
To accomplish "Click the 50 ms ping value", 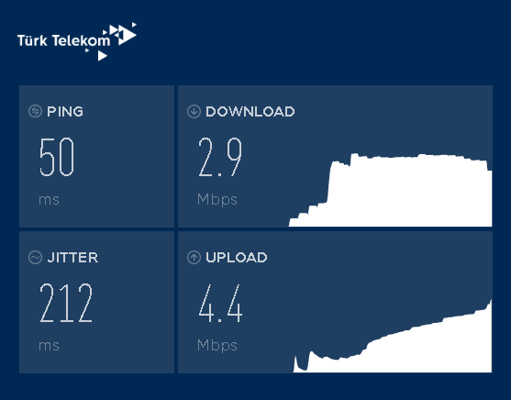I will point(57,157).
